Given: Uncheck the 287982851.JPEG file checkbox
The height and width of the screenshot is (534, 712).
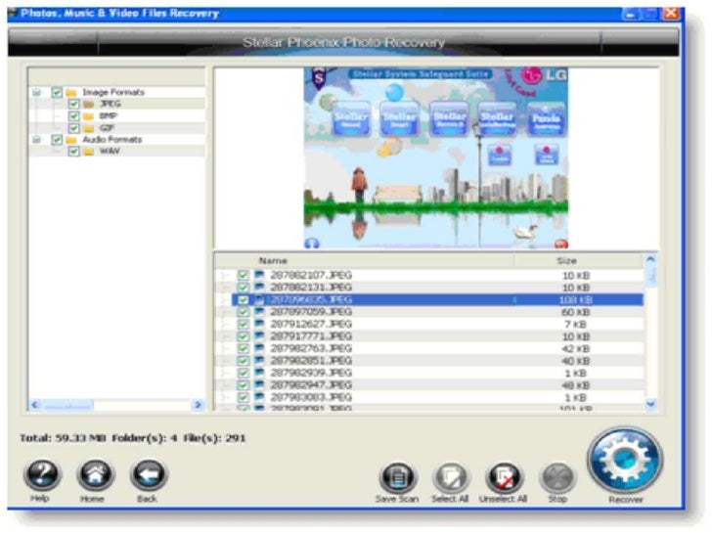Looking at the screenshot, I should coord(244,361).
